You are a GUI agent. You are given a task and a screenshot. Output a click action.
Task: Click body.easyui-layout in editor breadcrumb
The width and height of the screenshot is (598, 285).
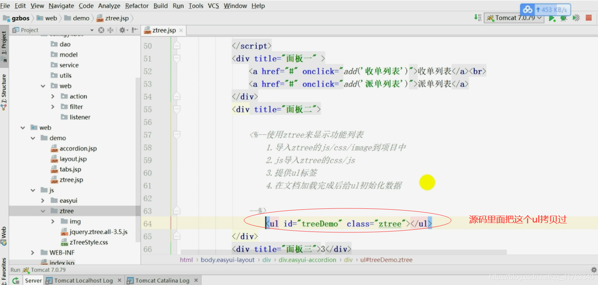[227, 260]
